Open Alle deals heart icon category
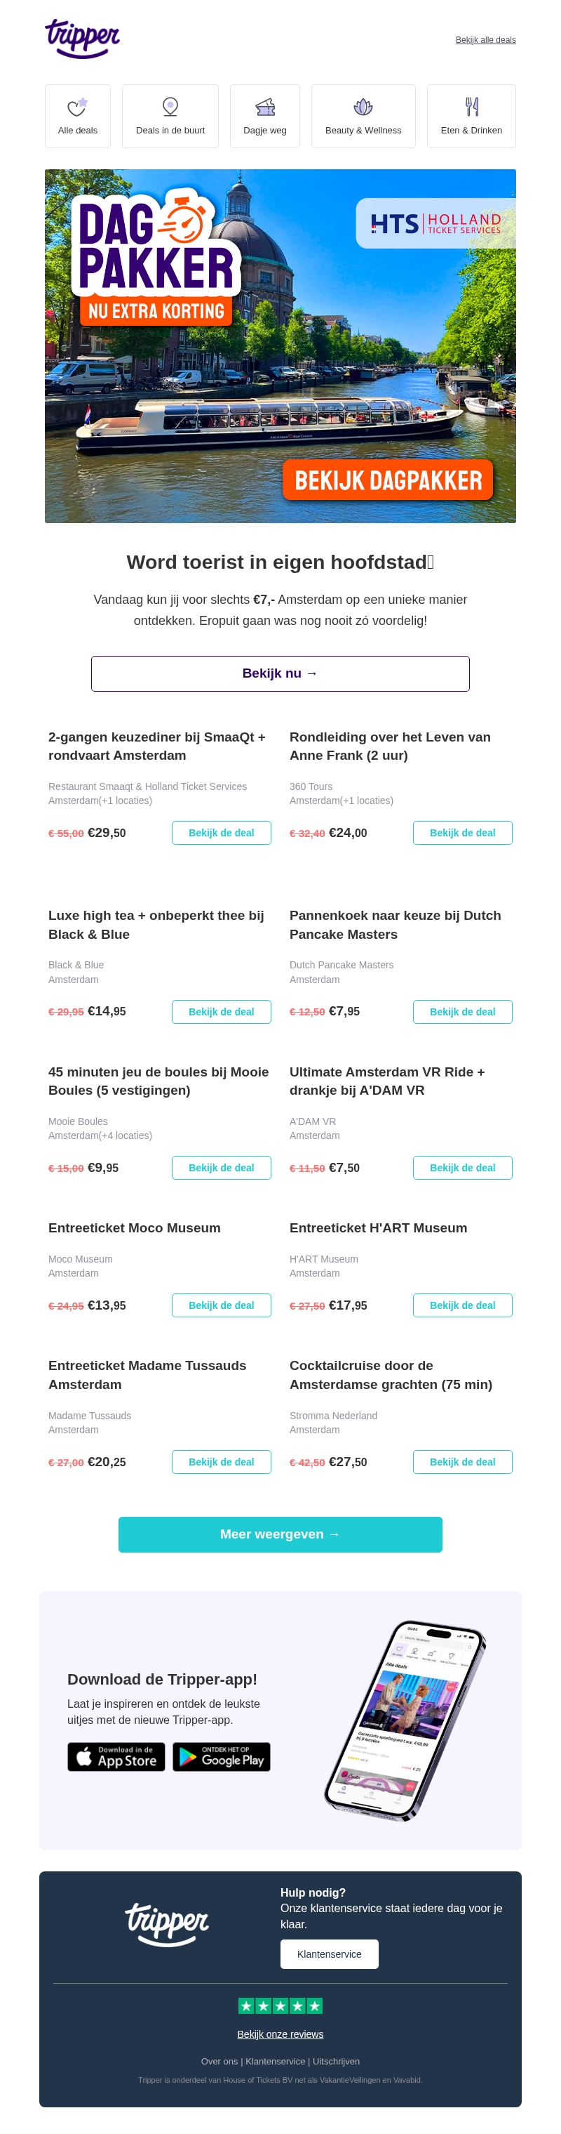 tap(77, 107)
